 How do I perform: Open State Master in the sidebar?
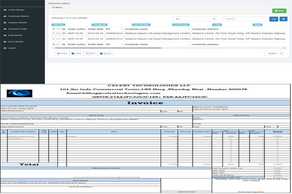pyautogui.click(x=15, y=35)
